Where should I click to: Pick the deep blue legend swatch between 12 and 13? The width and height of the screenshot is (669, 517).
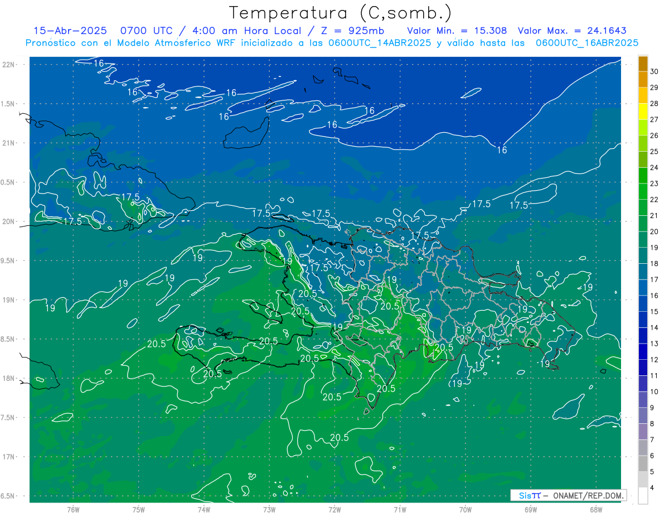(x=643, y=352)
